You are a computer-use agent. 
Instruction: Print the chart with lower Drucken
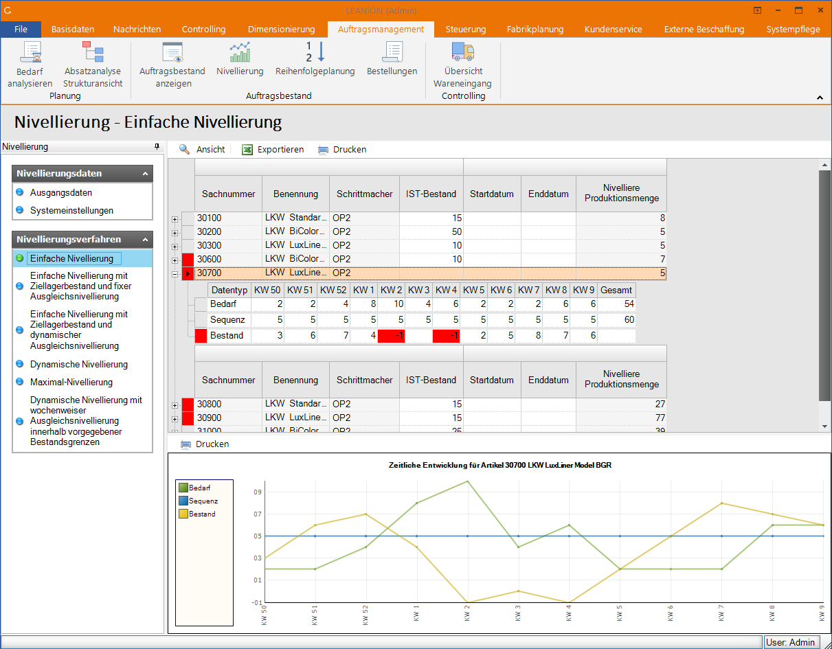click(205, 444)
